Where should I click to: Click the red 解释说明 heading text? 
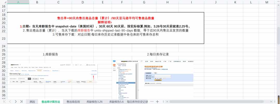(105, 22)
